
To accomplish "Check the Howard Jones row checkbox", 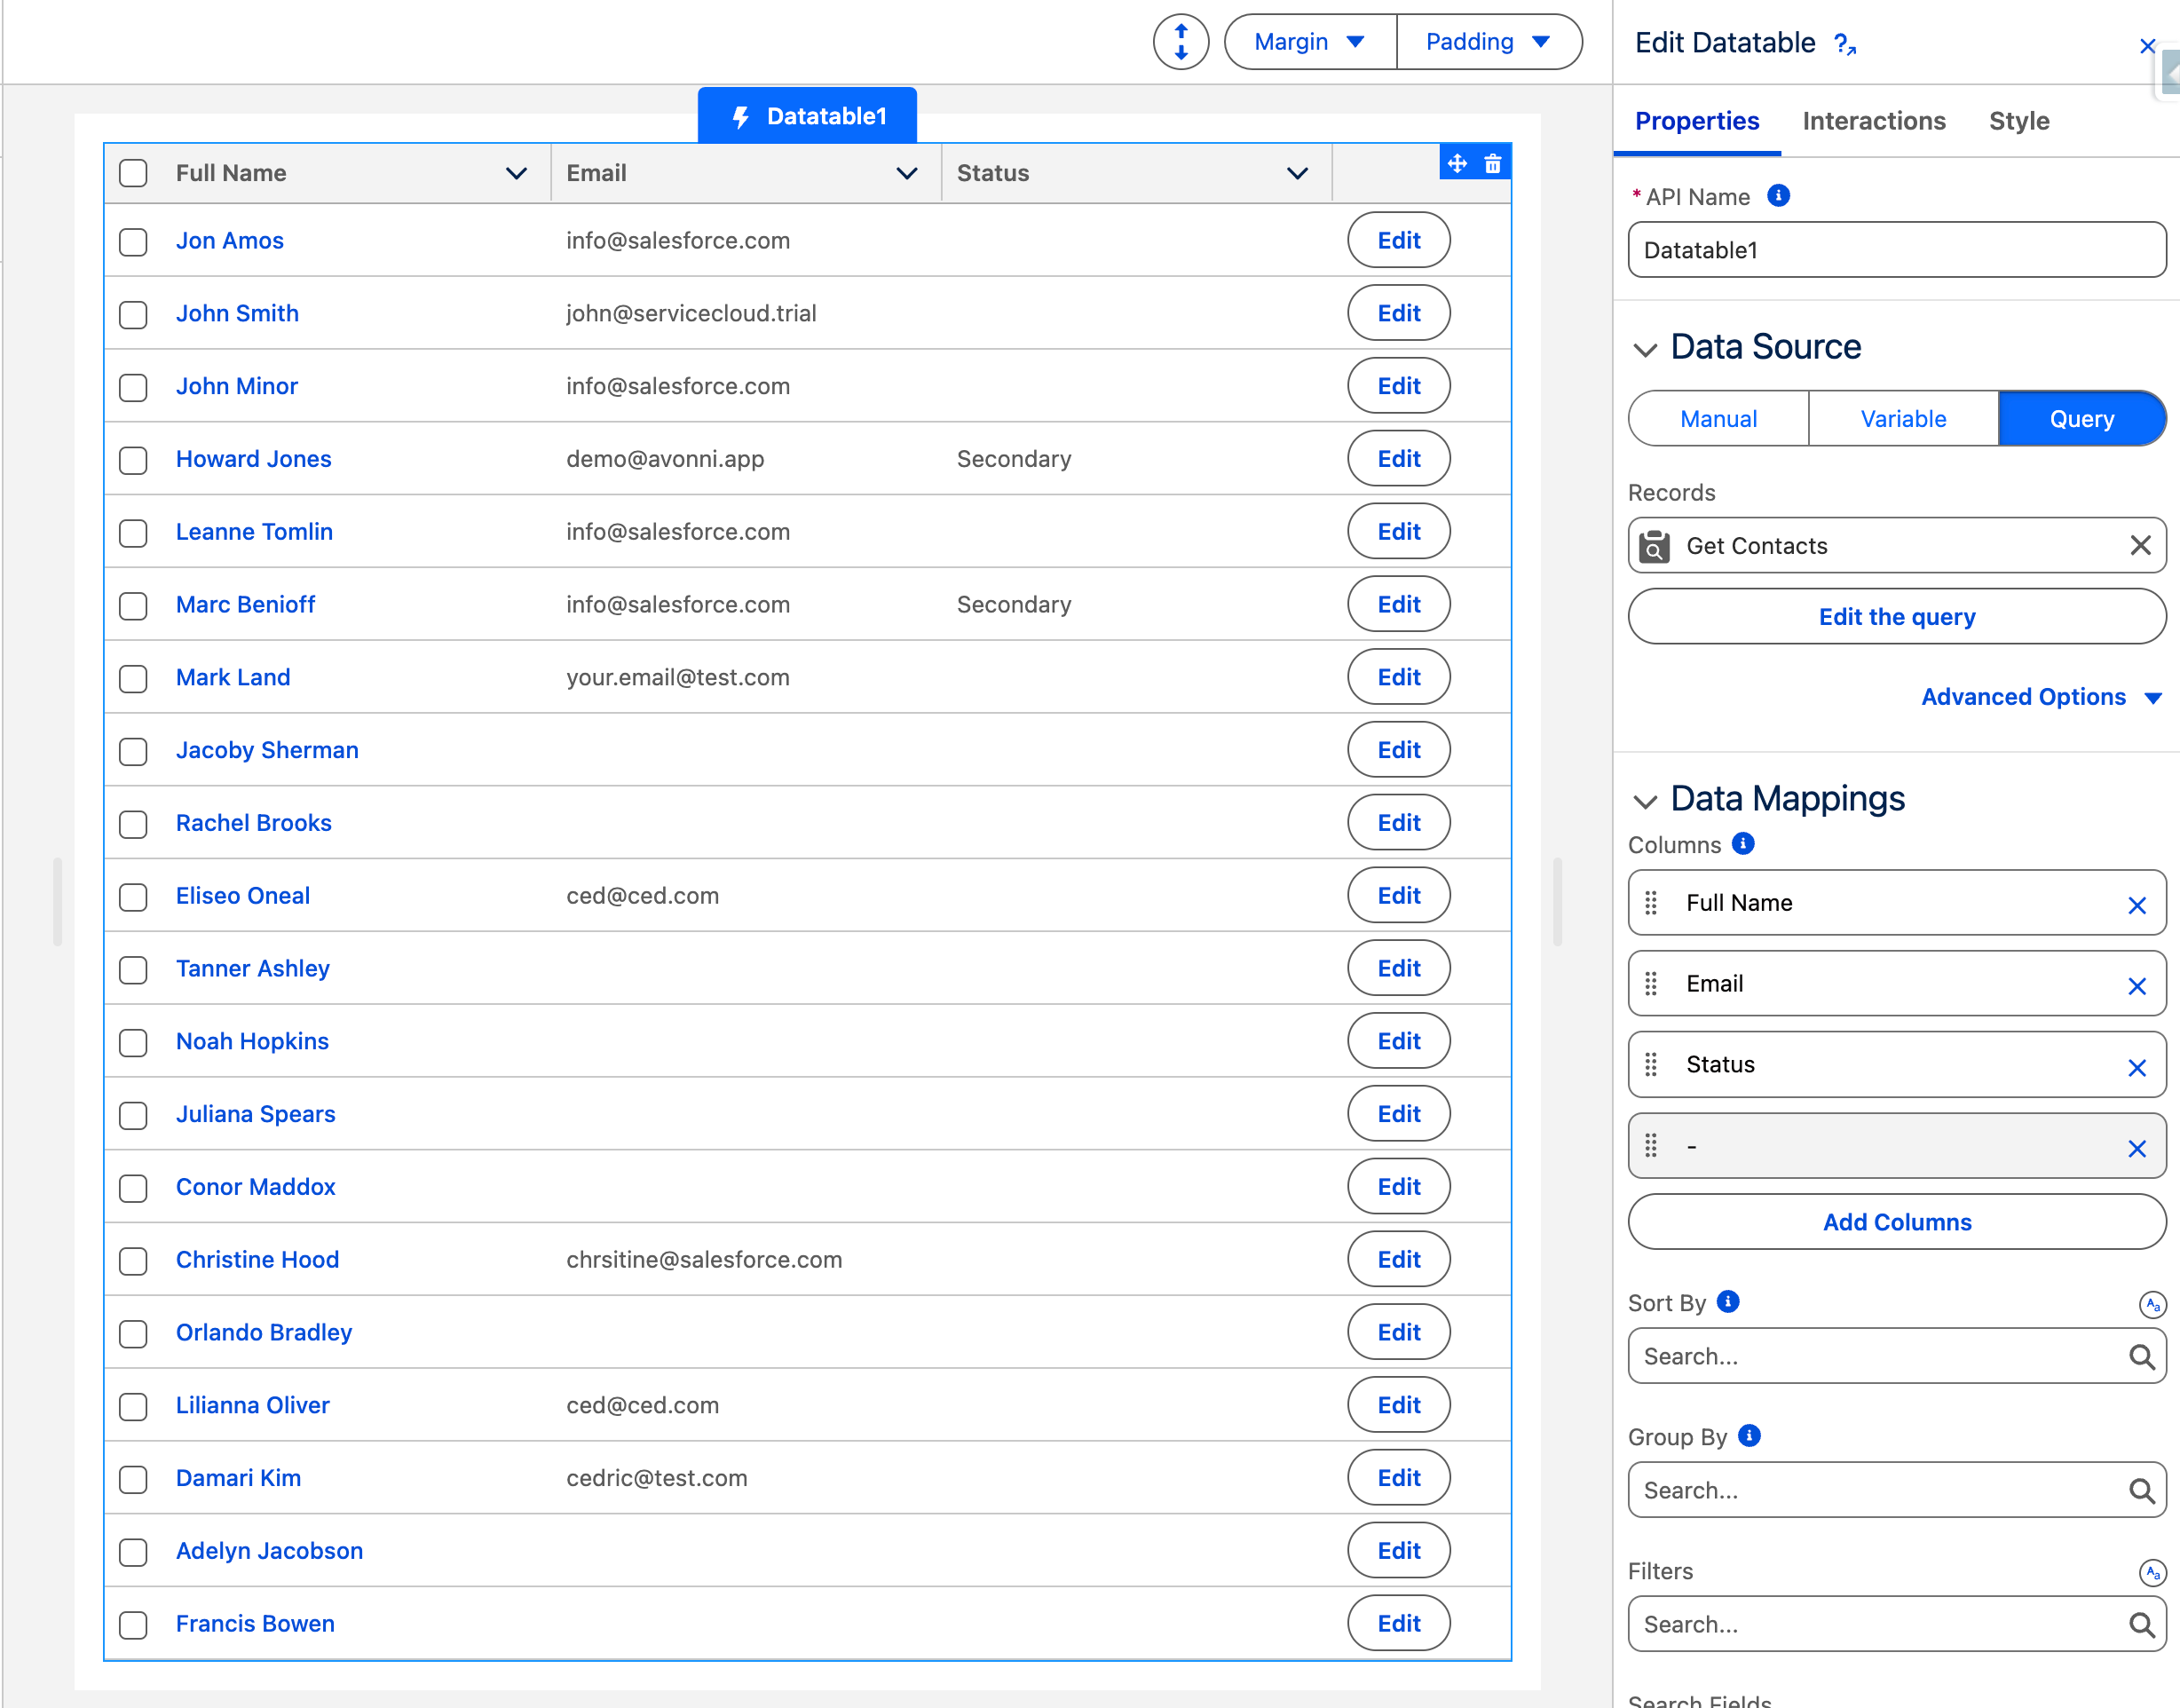I will [x=133, y=460].
